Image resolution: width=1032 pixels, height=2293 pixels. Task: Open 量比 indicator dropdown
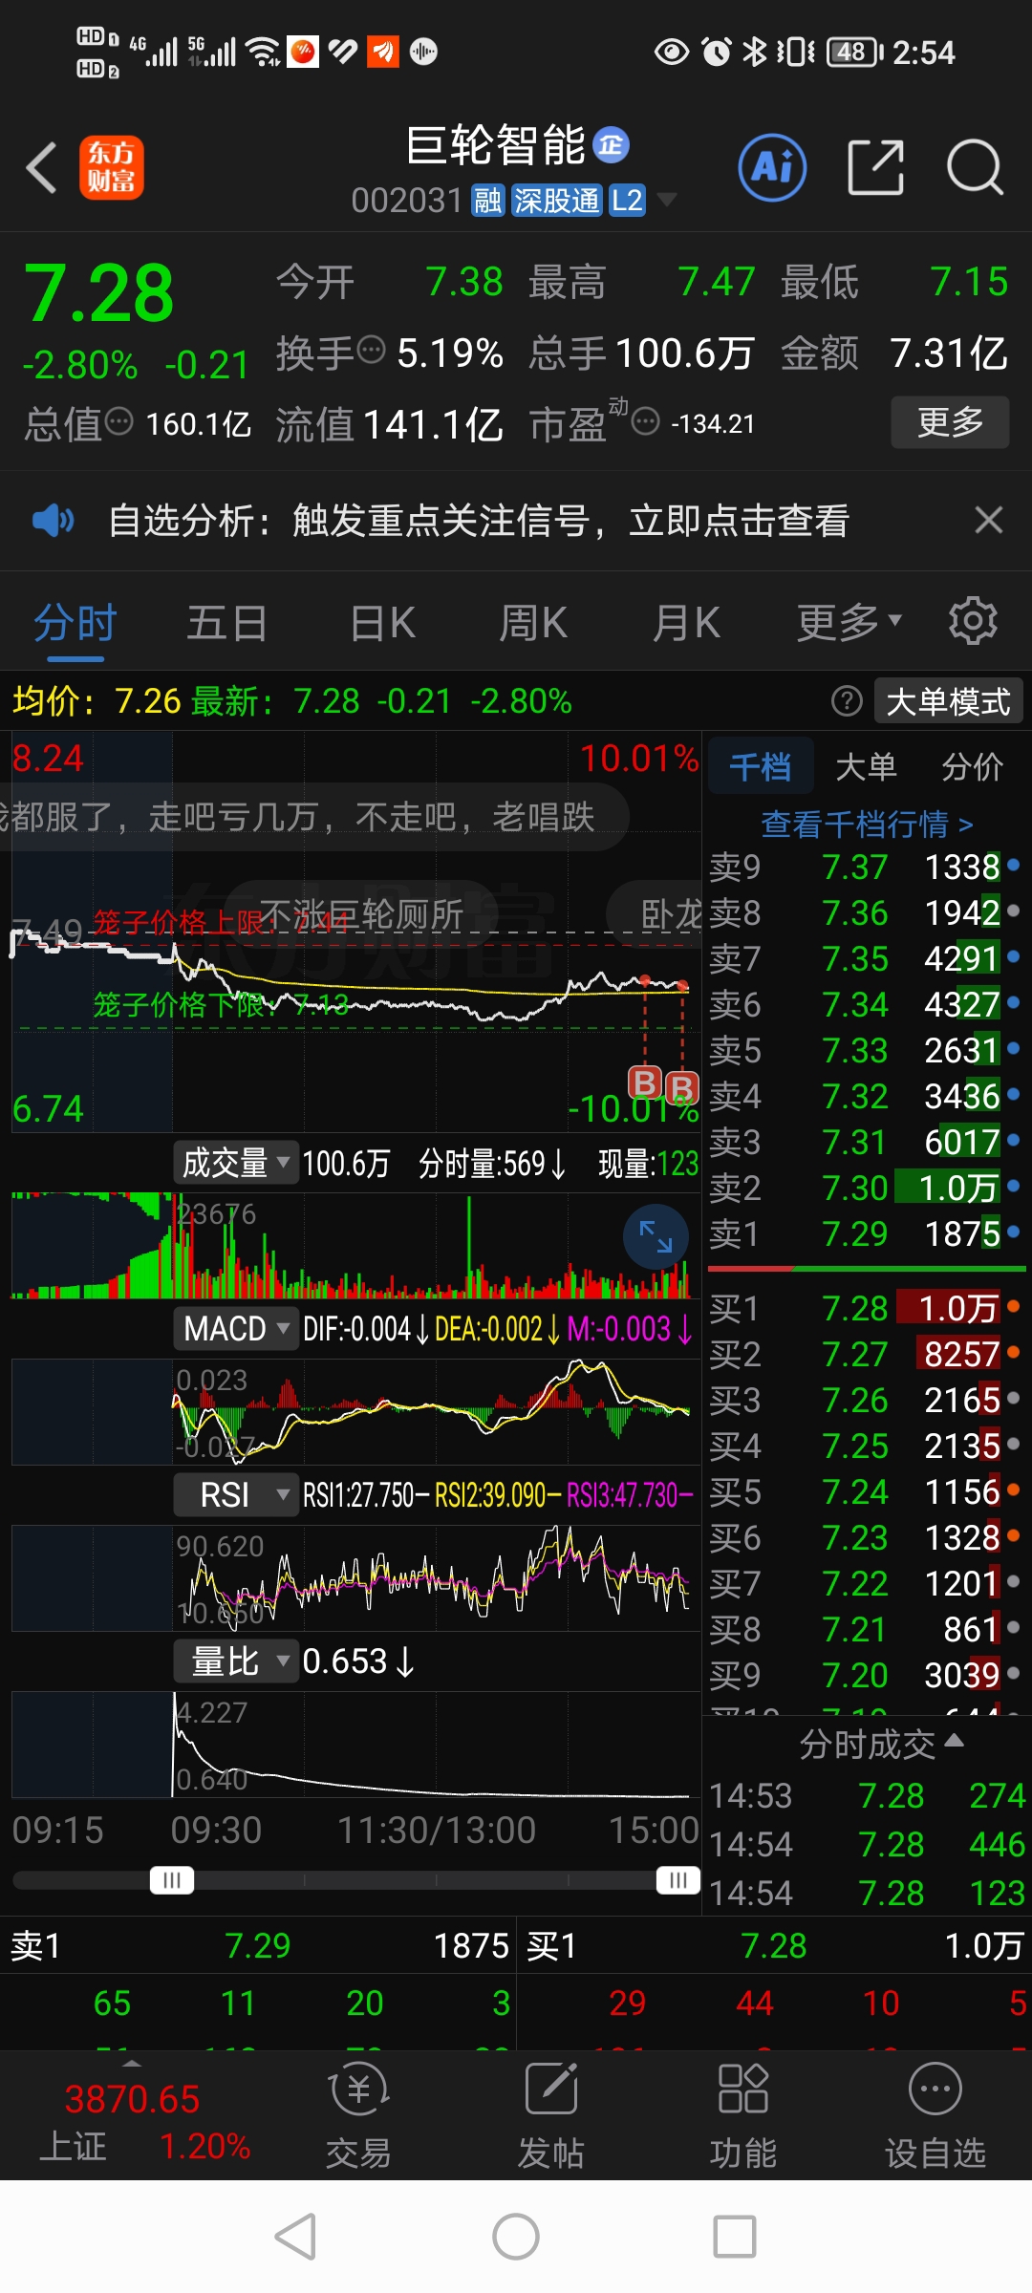pos(236,1661)
